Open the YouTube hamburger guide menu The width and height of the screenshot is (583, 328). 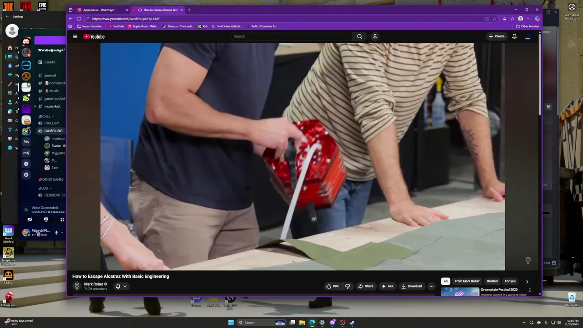click(75, 36)
